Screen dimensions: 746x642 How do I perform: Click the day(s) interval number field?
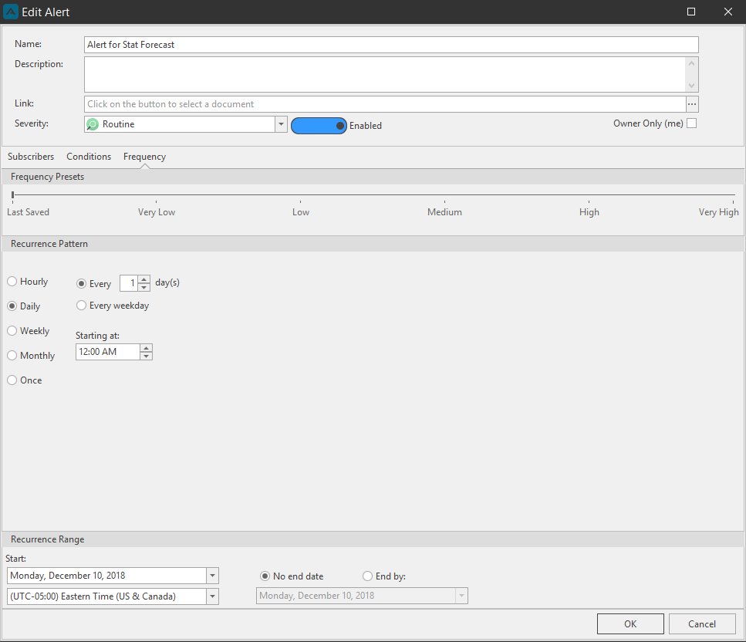[x=129, y=283]
